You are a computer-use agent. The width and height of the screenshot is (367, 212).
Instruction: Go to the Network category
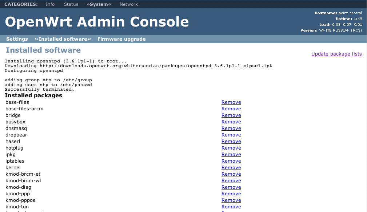pos(129,4)
